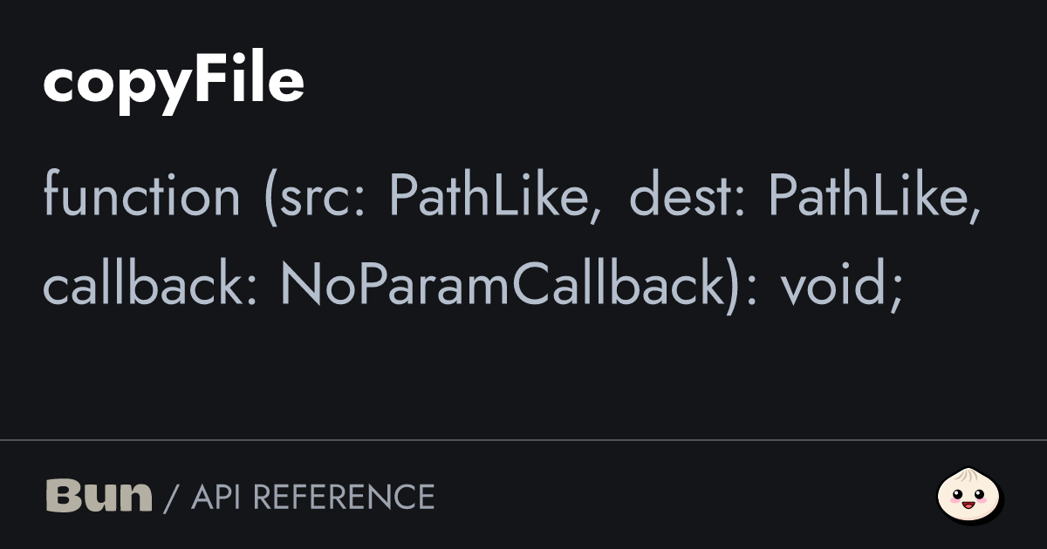Click the "function" keyword
The image size is (1047, 549).
tap(141, 195)
